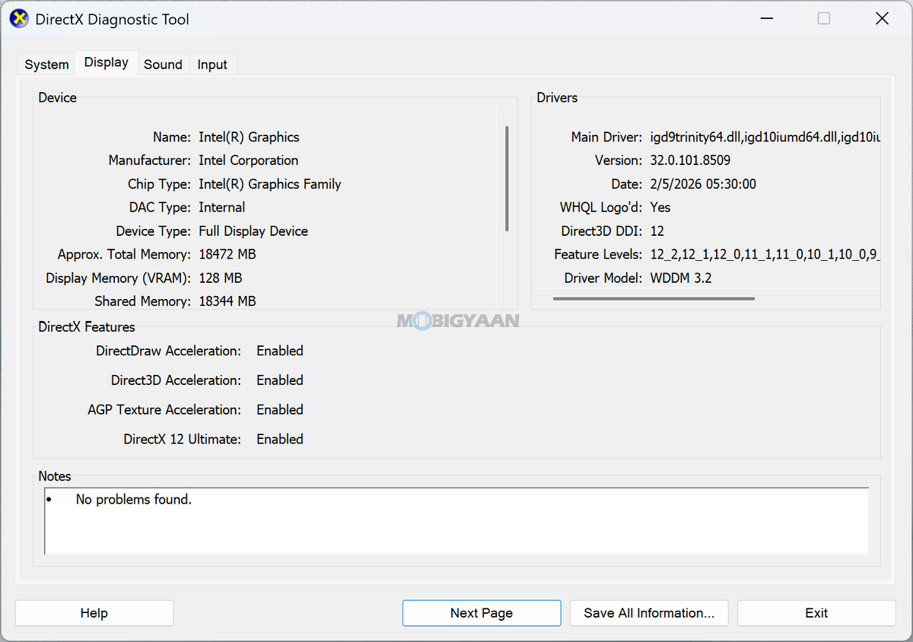
Task: Select the Driver Model value "WDDM 3.2"
Action: 681,278
